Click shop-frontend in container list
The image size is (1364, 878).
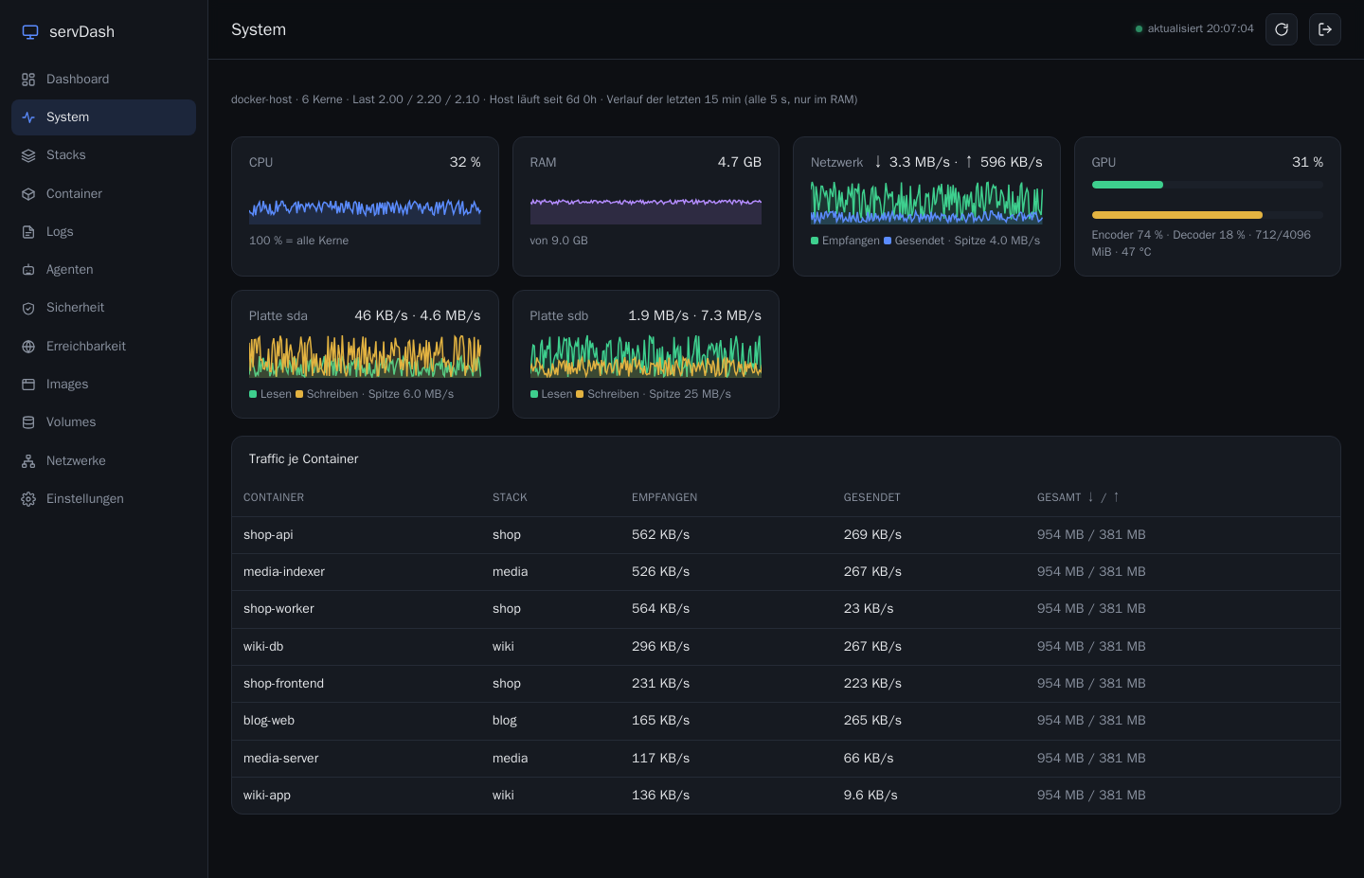(x=283, y=684)
